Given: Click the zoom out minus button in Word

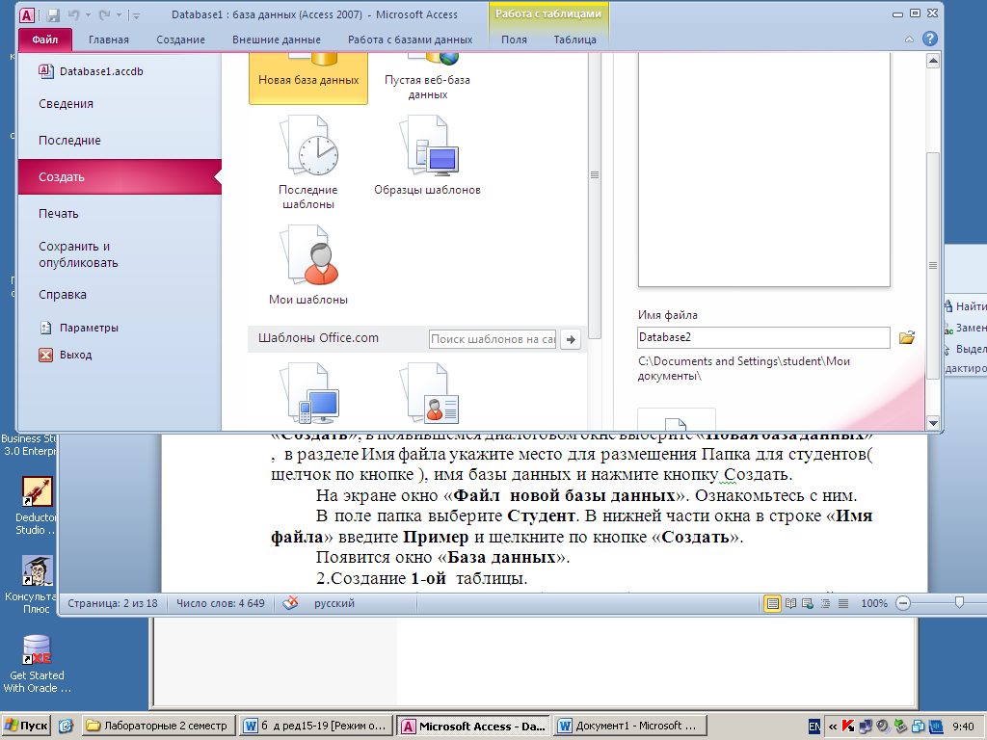Looking at the screenshot, I should click(x=902, y=603).
